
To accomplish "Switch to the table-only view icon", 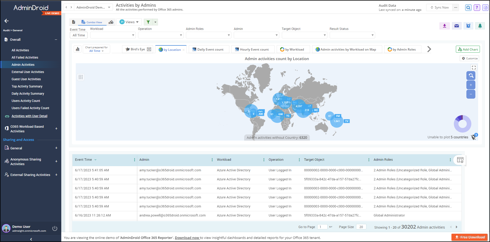I will tap(74, 22).
